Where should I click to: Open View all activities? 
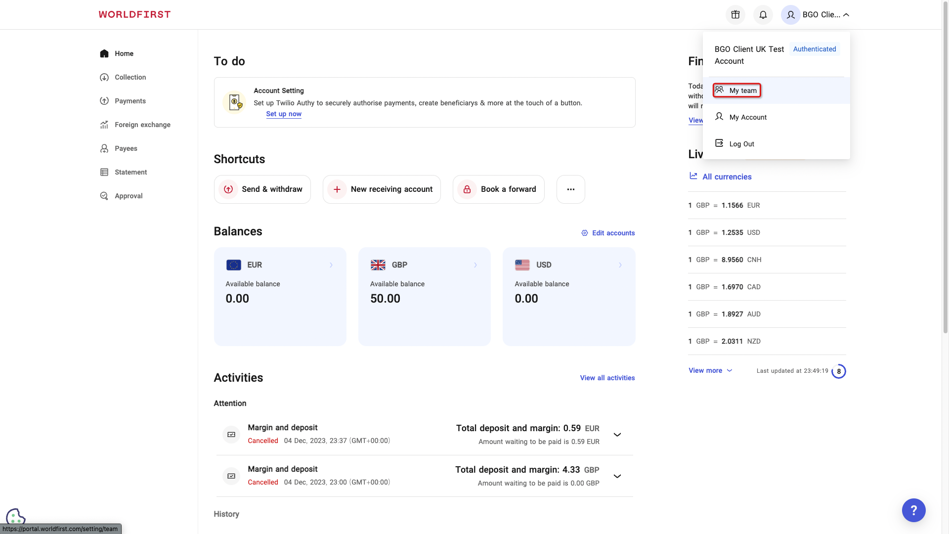[607, 378]
